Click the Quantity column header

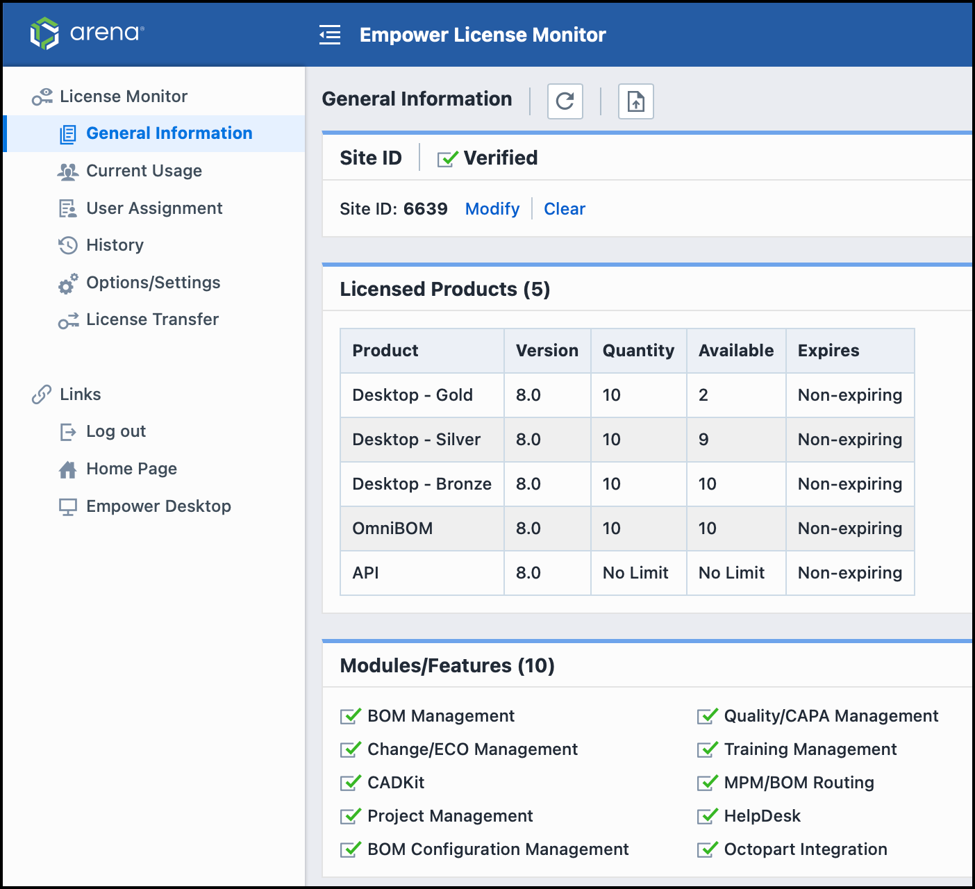tap(639, 351)
